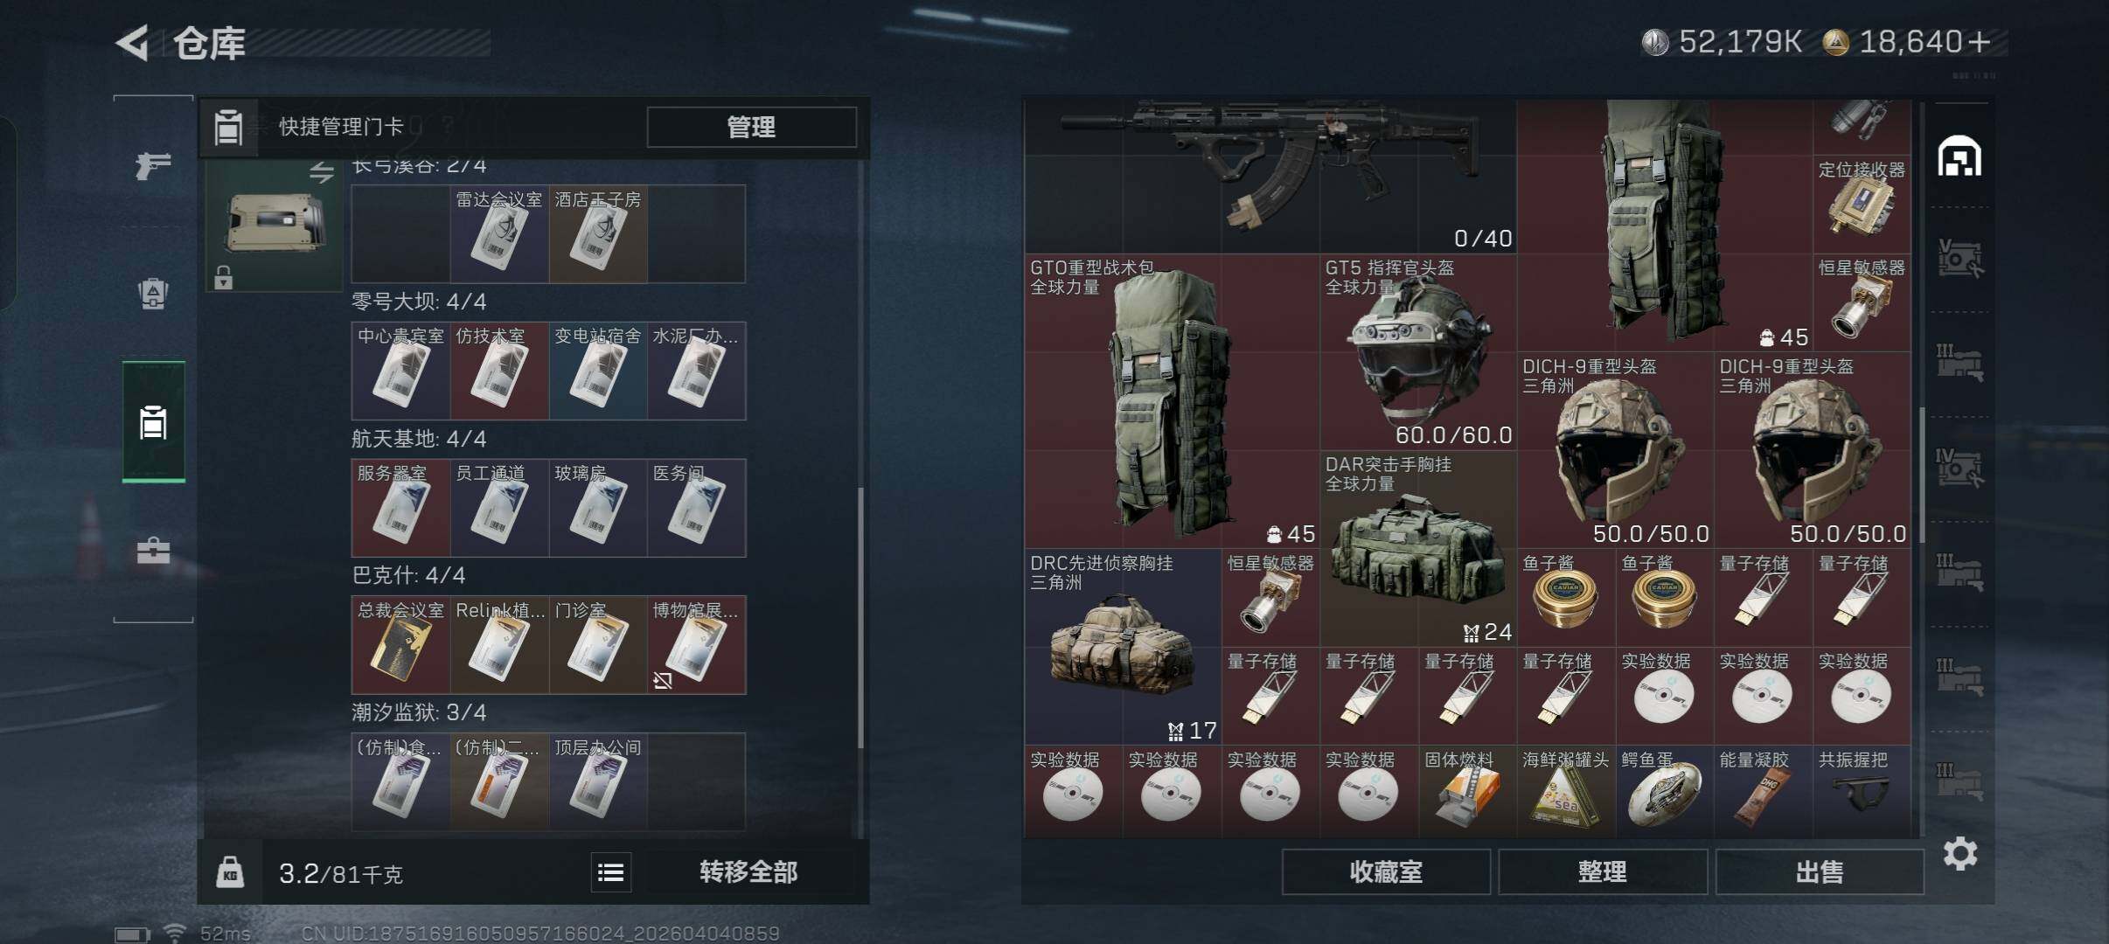Click the swap arrows above card case
Image resolution: width=2109 pixels, height=944 pixels.
pos(321,172)
